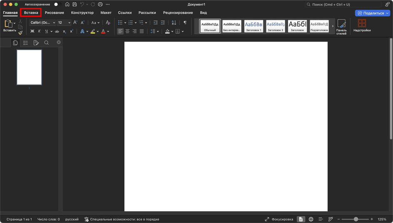Click Число слов: 0 counter
This screenshot has height=223, width=393.
pyautogui.click(x=49, y=219)
